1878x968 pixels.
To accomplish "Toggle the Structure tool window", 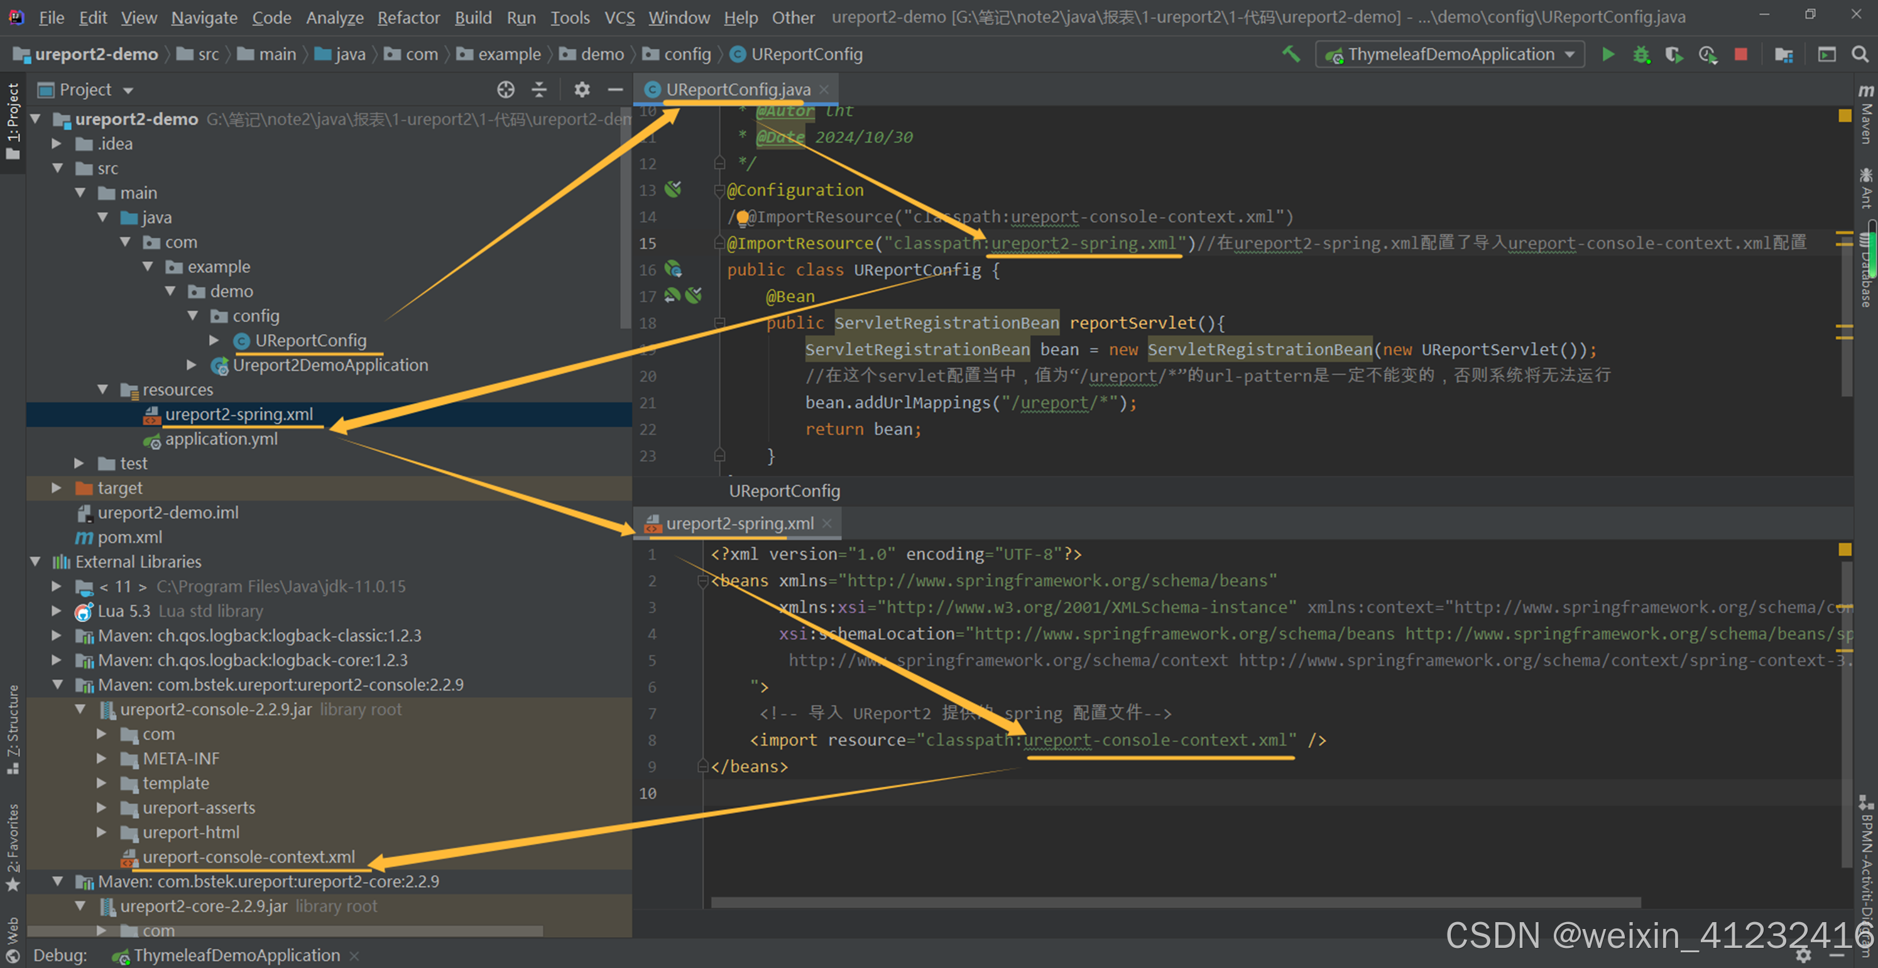I will coord(13,729).
